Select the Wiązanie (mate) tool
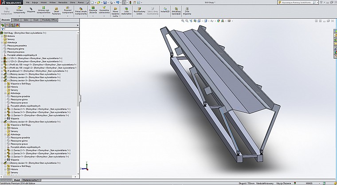337x185 pixels. pyautogui.click(x=31, y=10)
